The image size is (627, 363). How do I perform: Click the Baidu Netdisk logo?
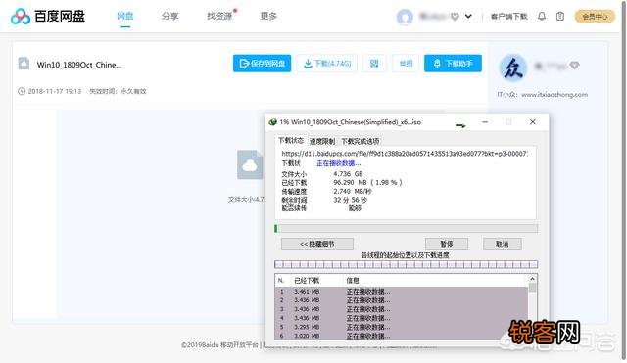click(48, 17)
